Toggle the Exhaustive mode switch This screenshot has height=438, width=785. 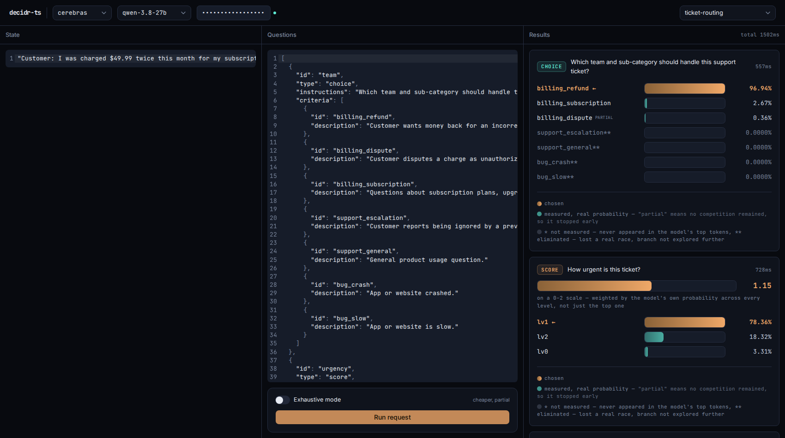(282, 400)
